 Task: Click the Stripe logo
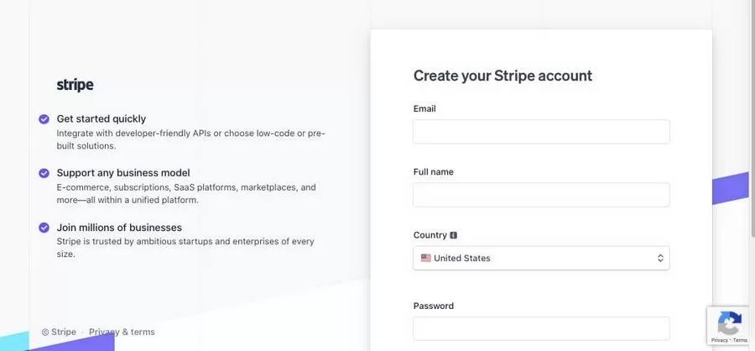75,85
